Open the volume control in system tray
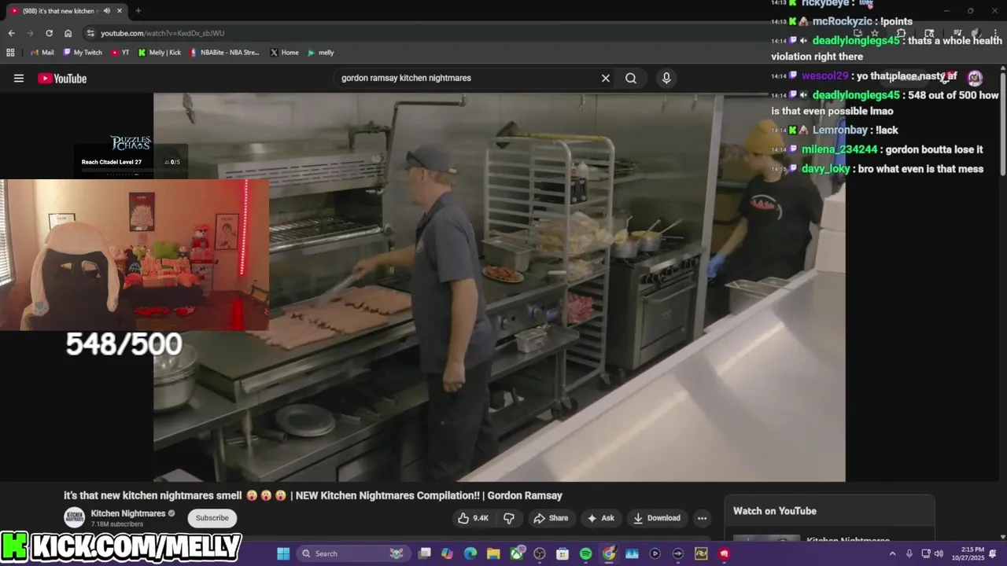This screenshot has width=1007, height=566. pos(939,553)
